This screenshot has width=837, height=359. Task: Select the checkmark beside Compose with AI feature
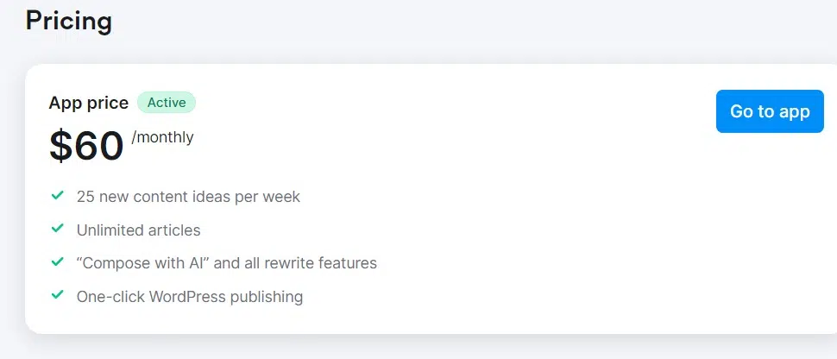58,262
